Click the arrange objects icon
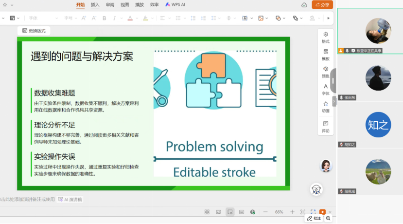Screen dimensions: 403x224 click(295, 18)
